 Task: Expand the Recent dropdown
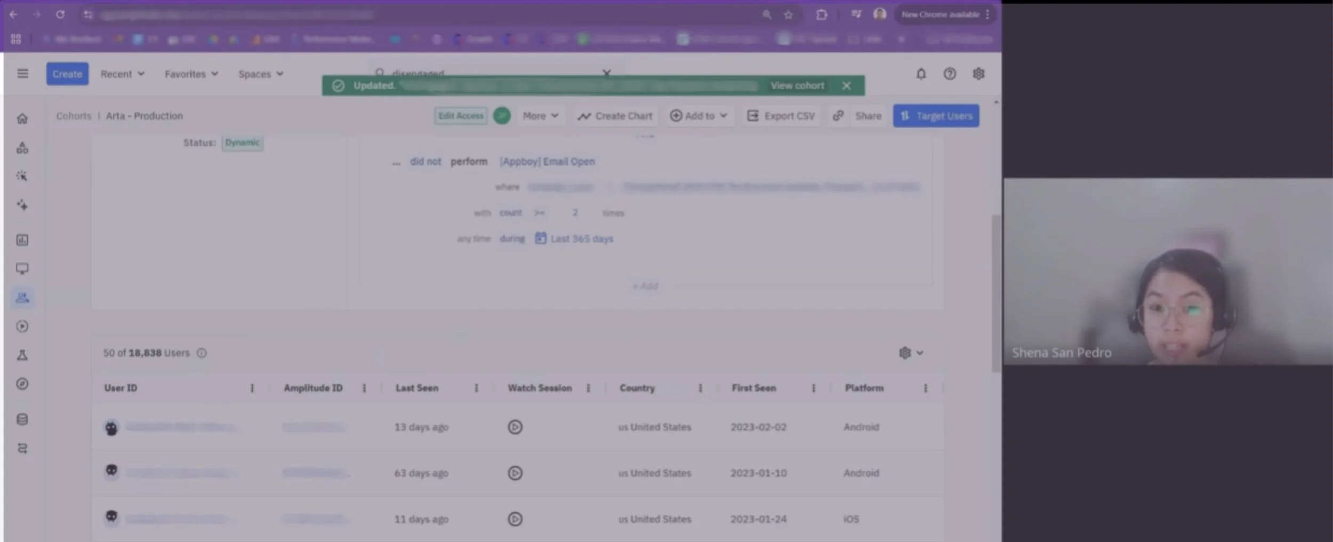pos(123,74)
